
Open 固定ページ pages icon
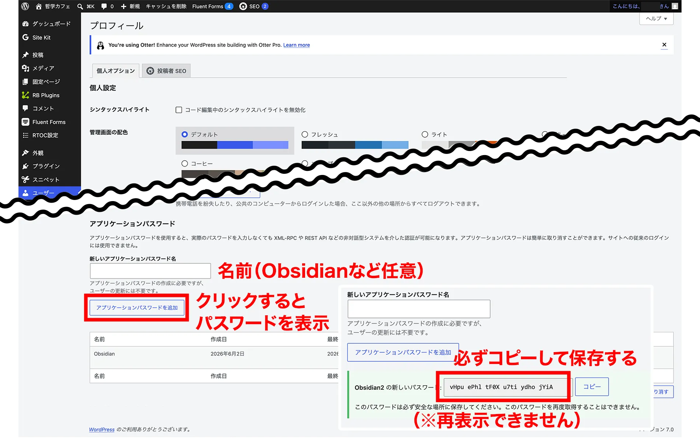coord(25,82)
